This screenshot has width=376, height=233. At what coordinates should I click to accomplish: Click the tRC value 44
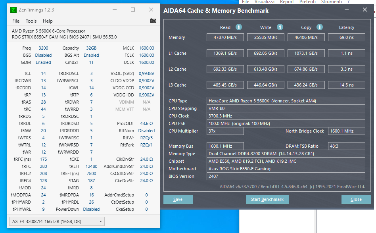point(43,109)
